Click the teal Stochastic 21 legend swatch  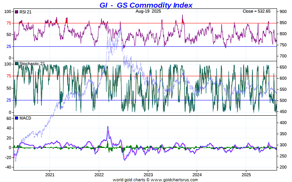(x=17, y=64)
